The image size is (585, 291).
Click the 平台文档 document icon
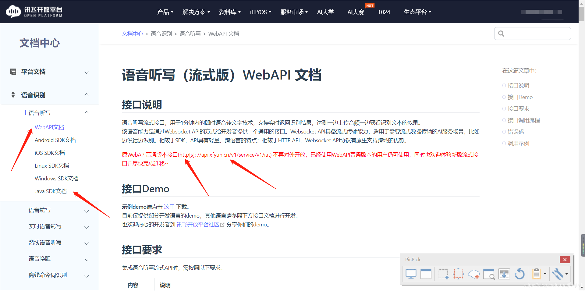coord(13,72)
